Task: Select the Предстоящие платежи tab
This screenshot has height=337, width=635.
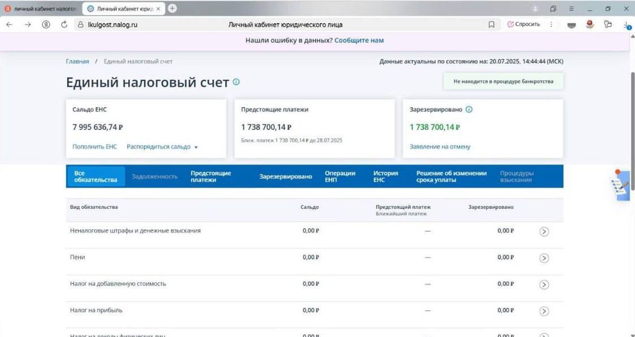Action: 211,177
